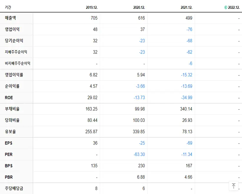Image resolution: width=242 pixels, height=194 pixels.
Task: Select net margin value -13.69
Action: [x=187, y=86]
